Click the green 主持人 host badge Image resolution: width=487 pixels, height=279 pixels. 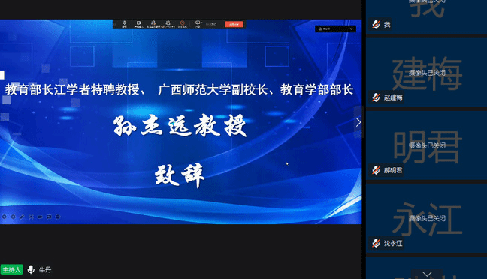point(11,269)
